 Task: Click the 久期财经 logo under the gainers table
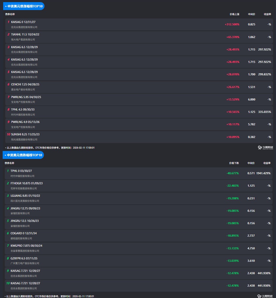coord(265,148)
